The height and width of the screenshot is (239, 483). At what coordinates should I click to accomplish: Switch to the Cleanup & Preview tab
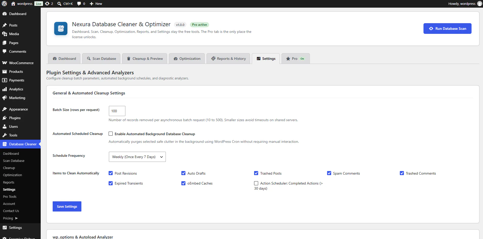click(x=144, y=59)
